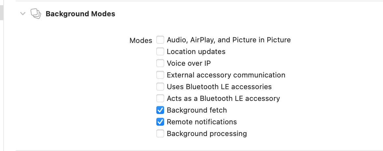Check Acts as a Bluetooth LE accessory box
This screenshot has height=151, width=383.
[x=160, y=99]
